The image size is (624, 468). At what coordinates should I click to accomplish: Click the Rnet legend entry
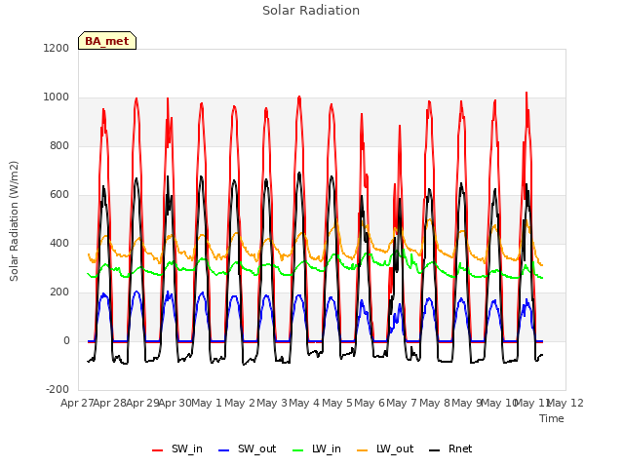point(450,448)
